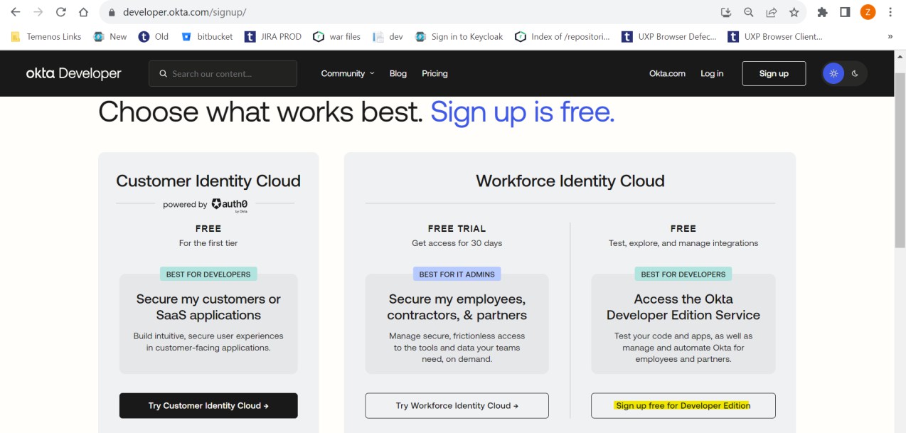This screenshot has width=906, height=433.
Task: Open the browser extensions puzzle icon
Action: tap(822, 12)
